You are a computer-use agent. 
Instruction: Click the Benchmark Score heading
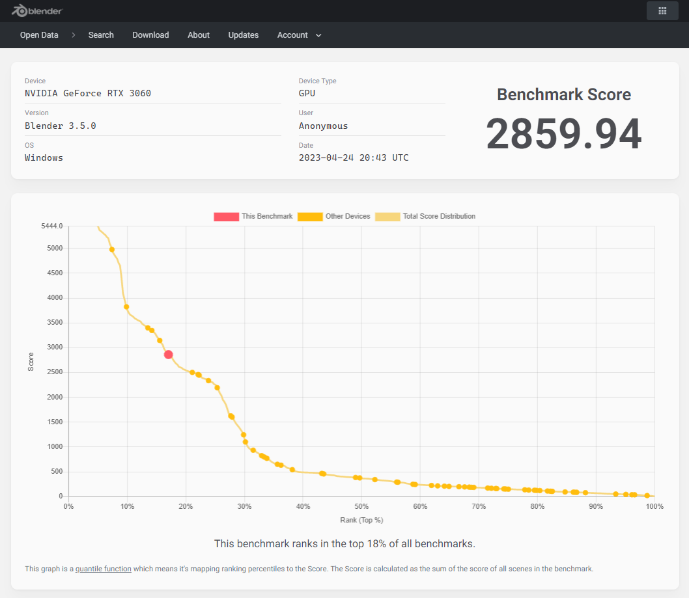(564, 94)
